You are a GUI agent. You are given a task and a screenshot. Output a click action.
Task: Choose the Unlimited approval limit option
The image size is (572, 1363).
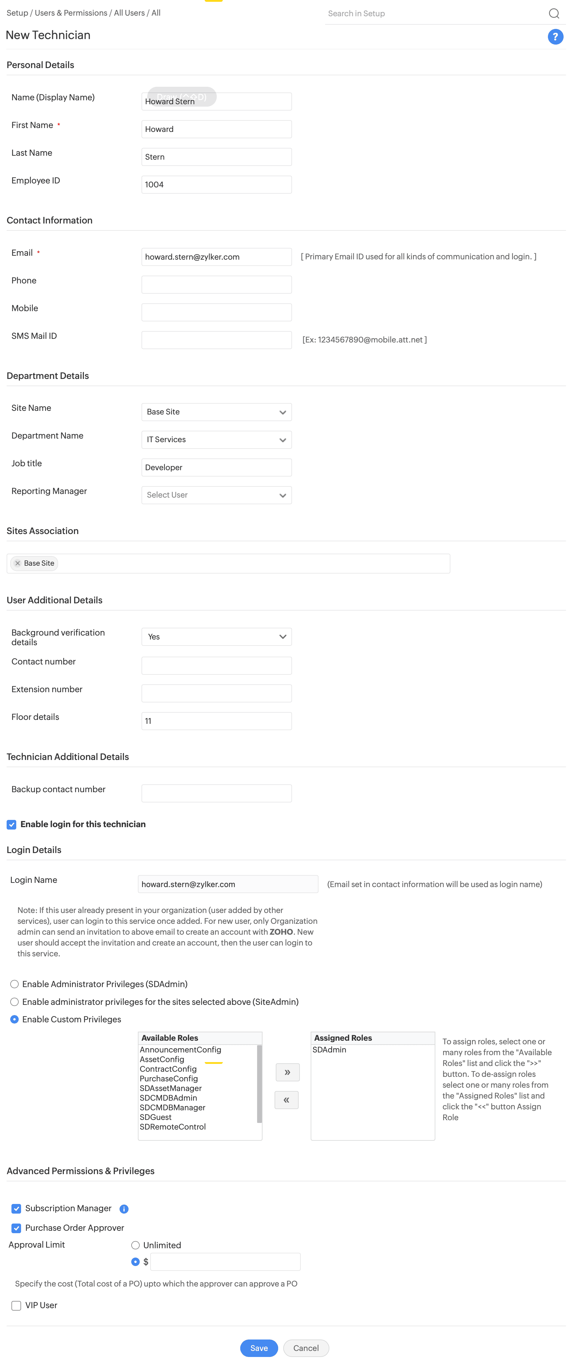(x=135, y=1245)
